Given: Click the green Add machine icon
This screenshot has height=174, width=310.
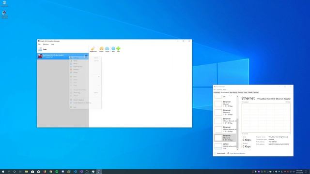Looking at the screenshot, I should point(118,49).
